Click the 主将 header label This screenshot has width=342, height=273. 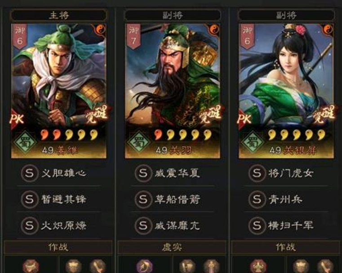tap(59, 15)
